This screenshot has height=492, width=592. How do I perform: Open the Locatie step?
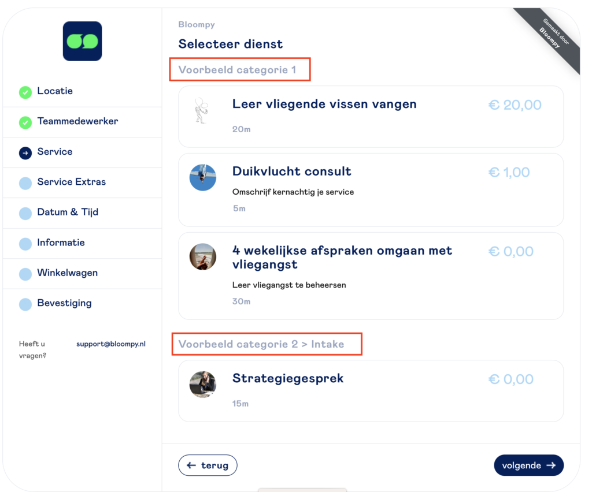(x=55, y=91)
